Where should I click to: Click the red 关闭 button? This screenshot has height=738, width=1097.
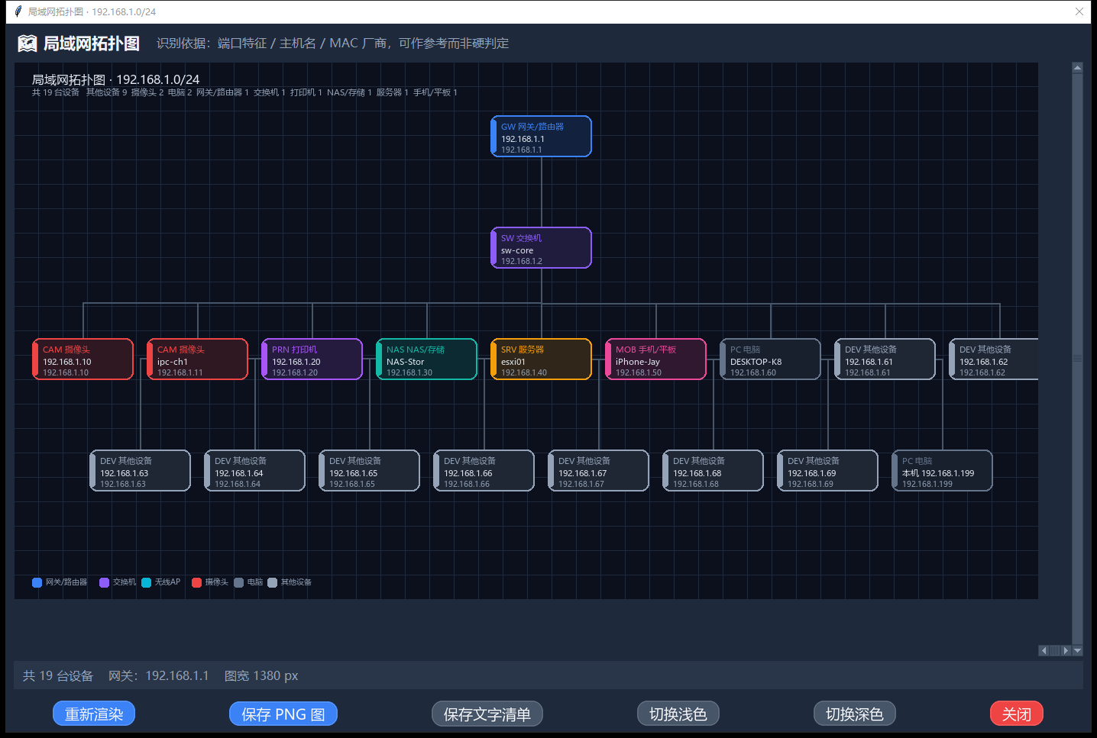(1017, 714)
